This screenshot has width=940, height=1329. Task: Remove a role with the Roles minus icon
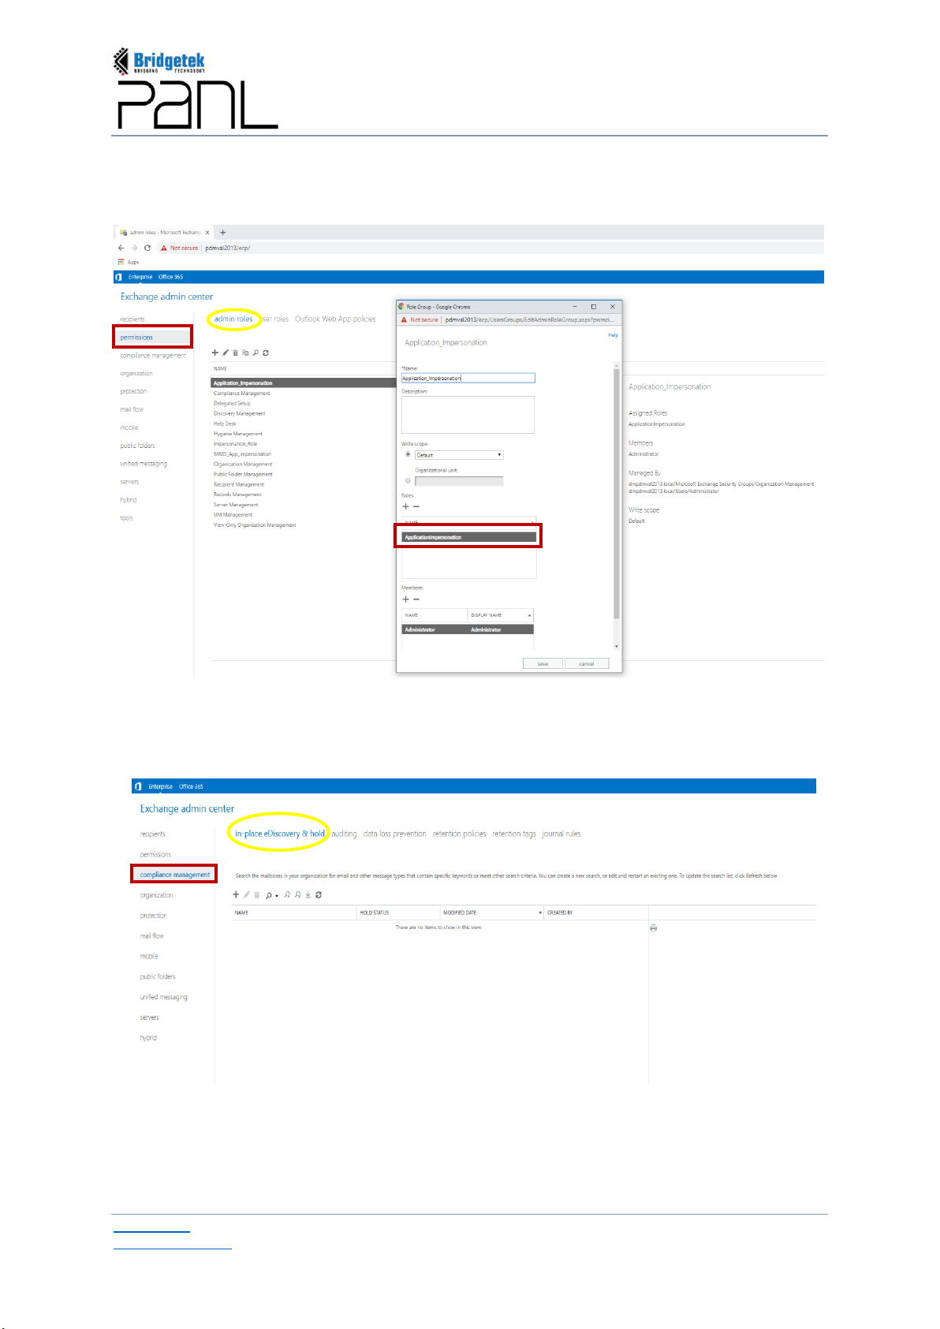tap(416, 506)
